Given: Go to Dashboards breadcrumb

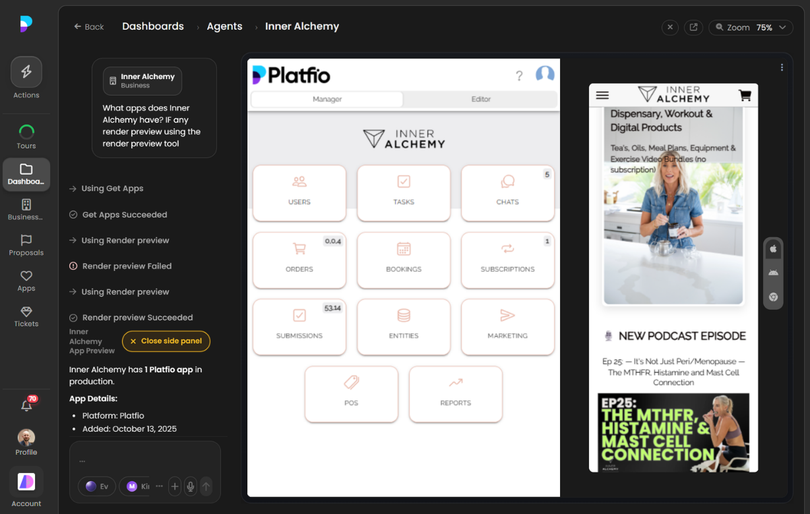Looking at the screenshot, I should tap(153, 26).
